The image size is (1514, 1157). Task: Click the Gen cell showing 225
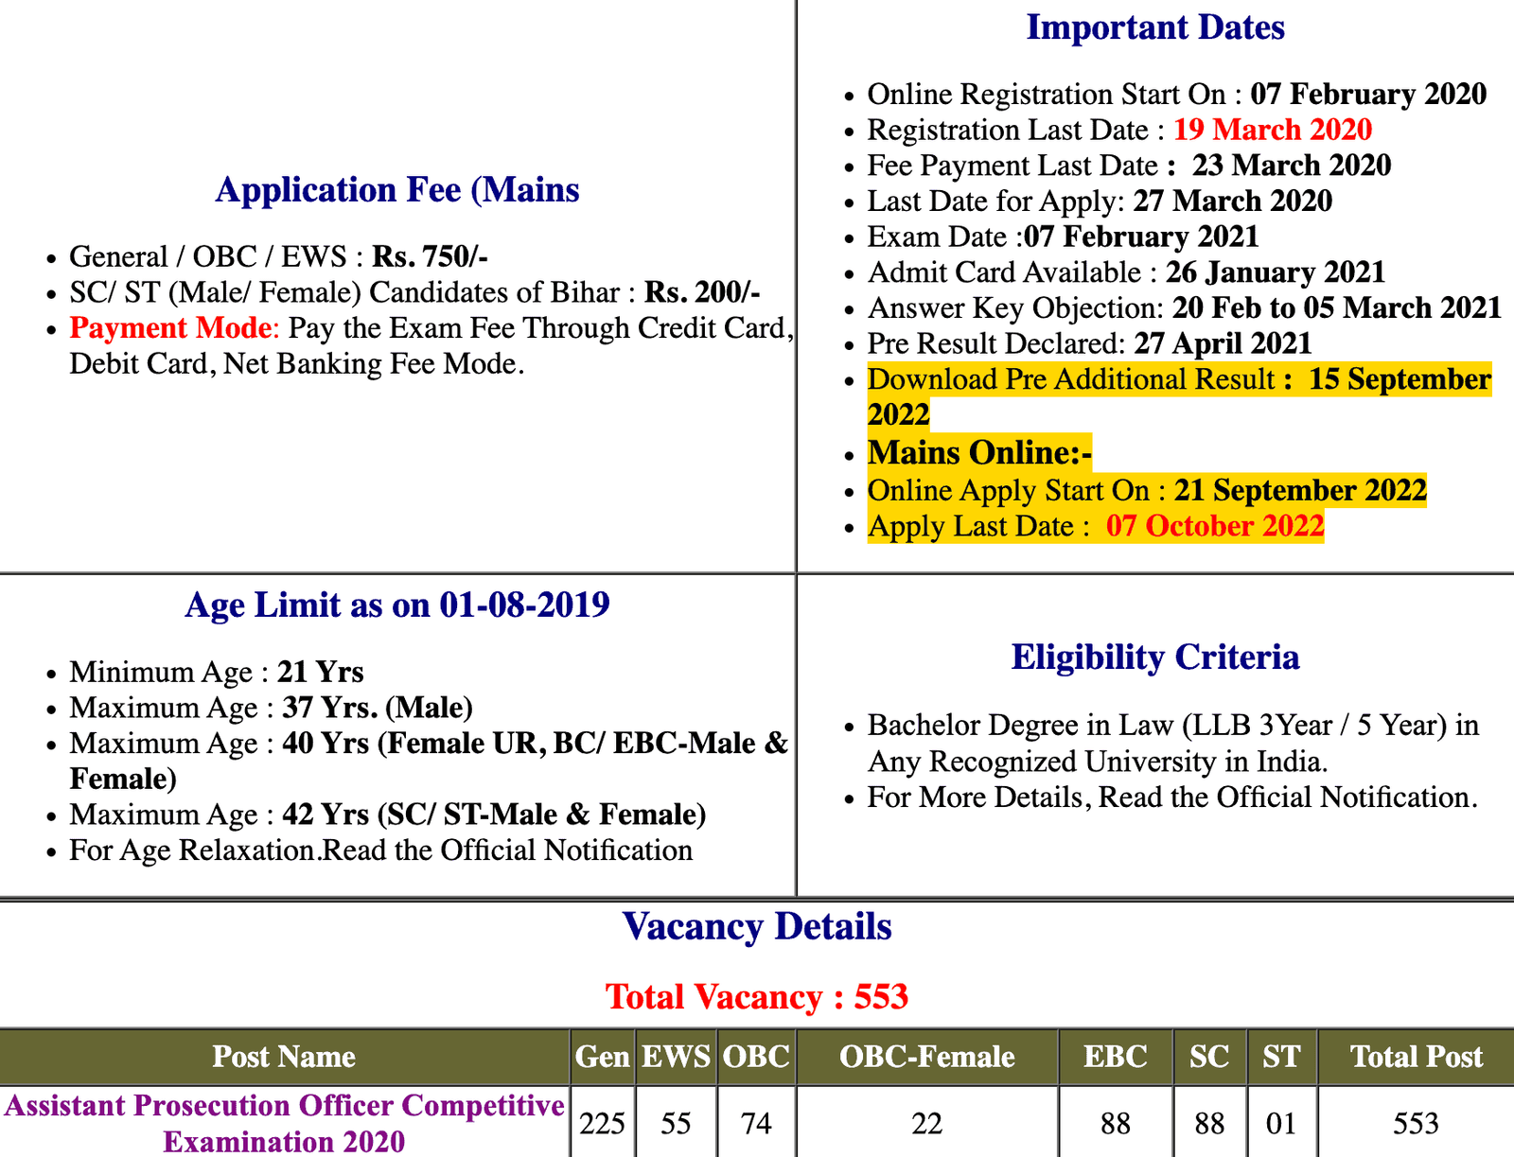tap(602, 1123)
